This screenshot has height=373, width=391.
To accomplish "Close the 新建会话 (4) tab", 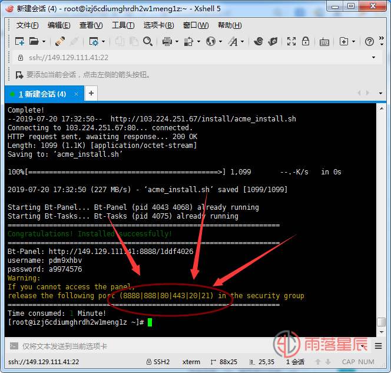I will click(x=76, y=94).
